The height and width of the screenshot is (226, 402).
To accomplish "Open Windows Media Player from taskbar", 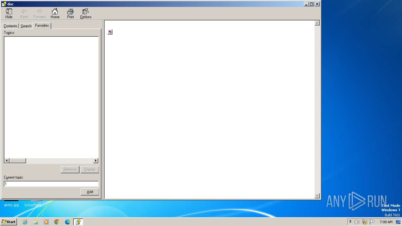I will click(x=46, y=222).
